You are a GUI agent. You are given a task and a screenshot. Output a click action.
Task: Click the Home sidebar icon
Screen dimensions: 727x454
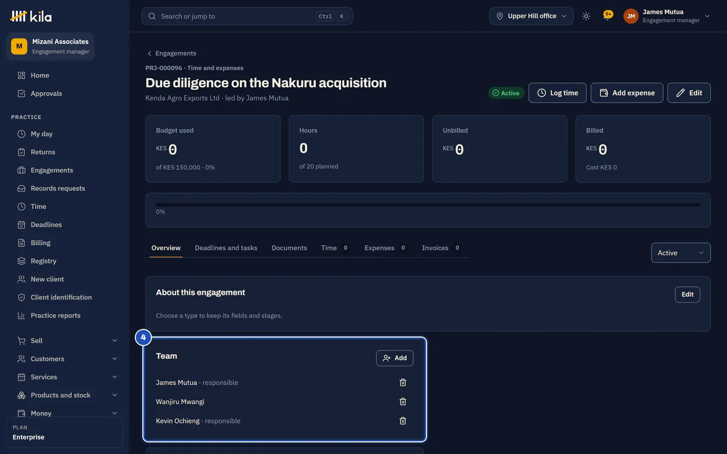[x=21, y=75]
